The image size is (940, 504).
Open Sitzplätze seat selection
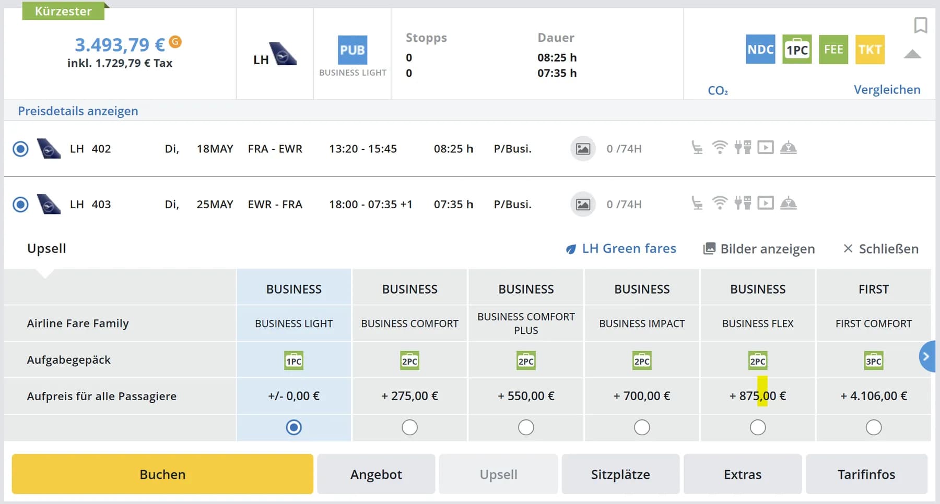(620, 474)
